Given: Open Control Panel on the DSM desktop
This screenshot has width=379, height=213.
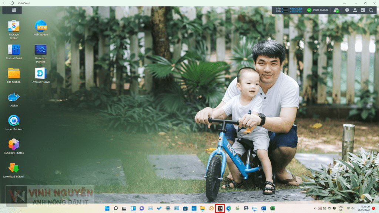Looking at the screenshot, I should tap(14, 50).
